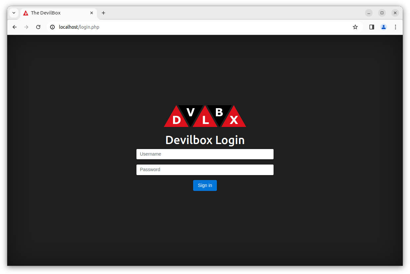
Task: Click the back navigation arrow
Action: pyautogui.click(x=15, y=27)
